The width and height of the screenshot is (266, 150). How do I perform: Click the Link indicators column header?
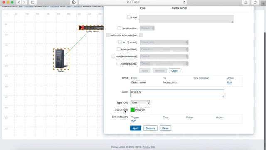point(202,78)
